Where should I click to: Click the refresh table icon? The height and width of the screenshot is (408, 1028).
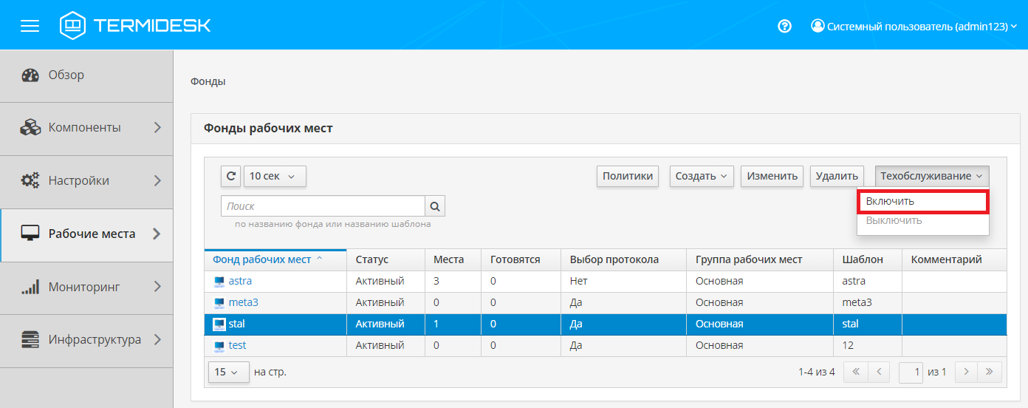[x=230, y=177]
